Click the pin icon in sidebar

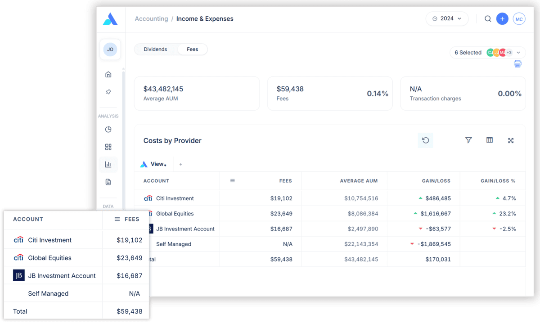click(108, 92)
